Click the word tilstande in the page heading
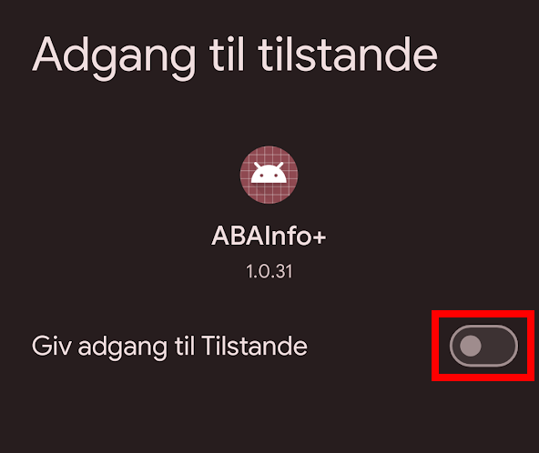 tap(348, 55)
